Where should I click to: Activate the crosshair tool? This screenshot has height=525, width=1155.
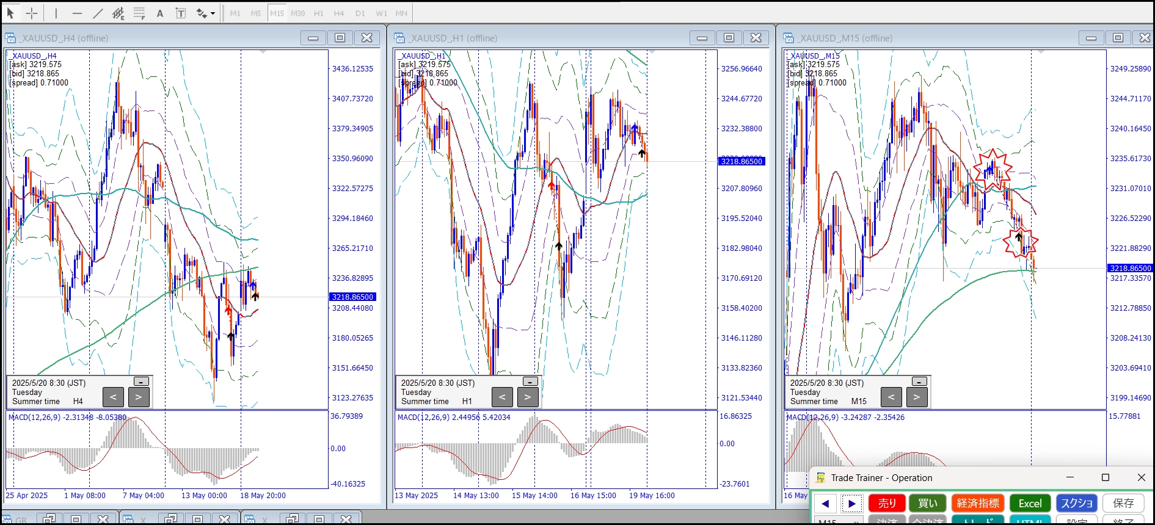[32, 13]
